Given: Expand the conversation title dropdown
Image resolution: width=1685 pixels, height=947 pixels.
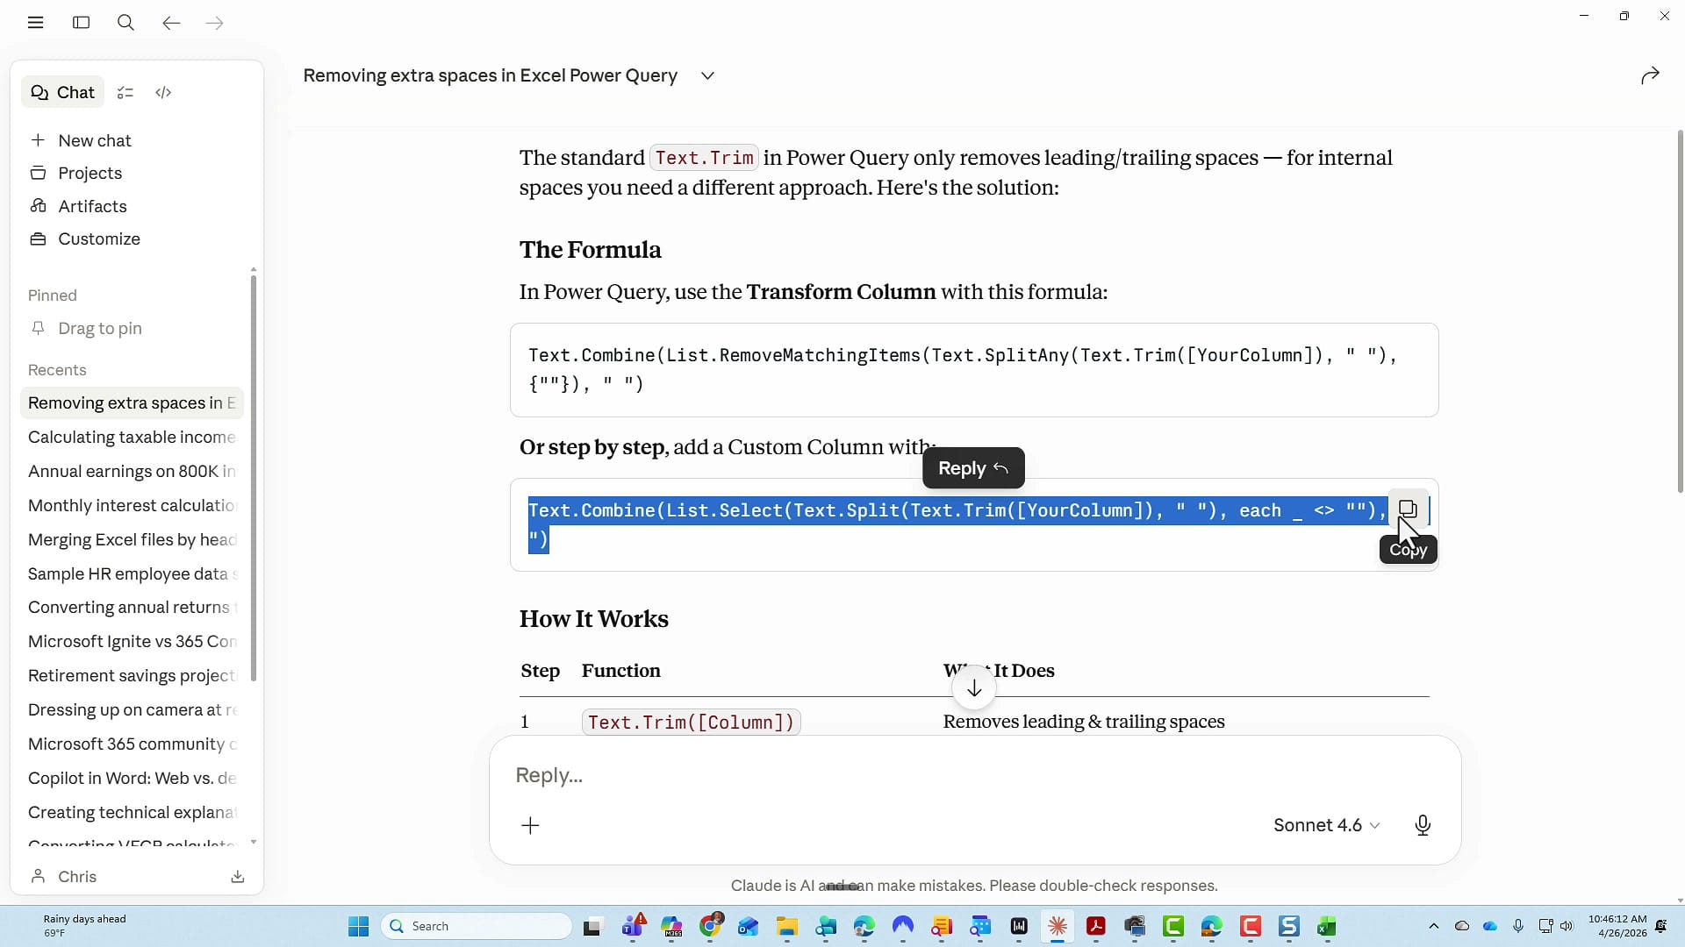Looking at the screenshot, I should click(x=707, y=75).
